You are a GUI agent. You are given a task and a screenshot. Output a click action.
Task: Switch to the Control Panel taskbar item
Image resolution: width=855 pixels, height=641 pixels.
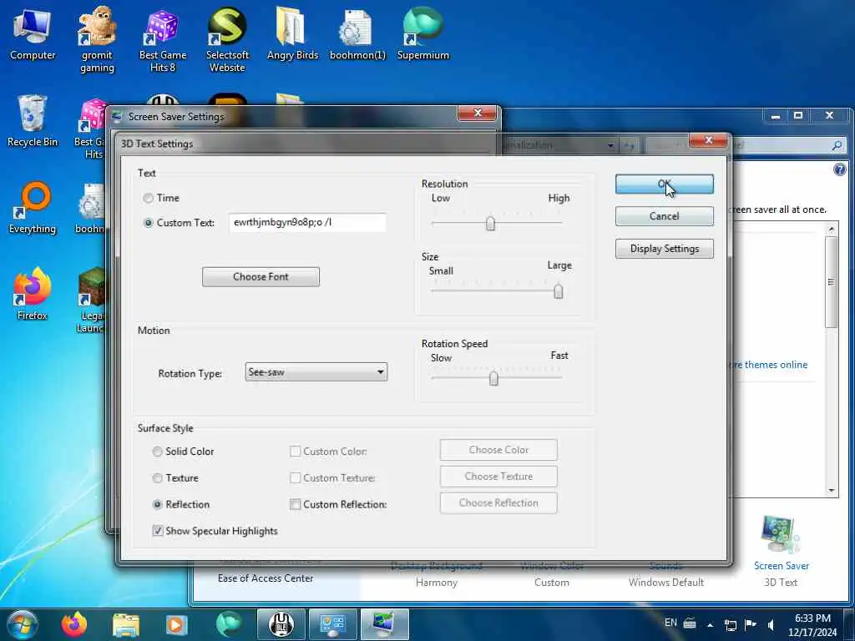pyautogui.click(x=332, y=624)
